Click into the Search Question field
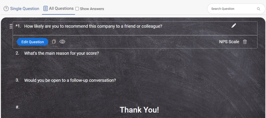 tap(232, 9)
